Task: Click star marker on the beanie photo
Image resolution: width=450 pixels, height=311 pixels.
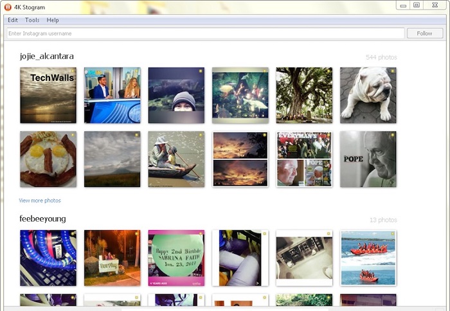Action: click(x=201, y=71)
